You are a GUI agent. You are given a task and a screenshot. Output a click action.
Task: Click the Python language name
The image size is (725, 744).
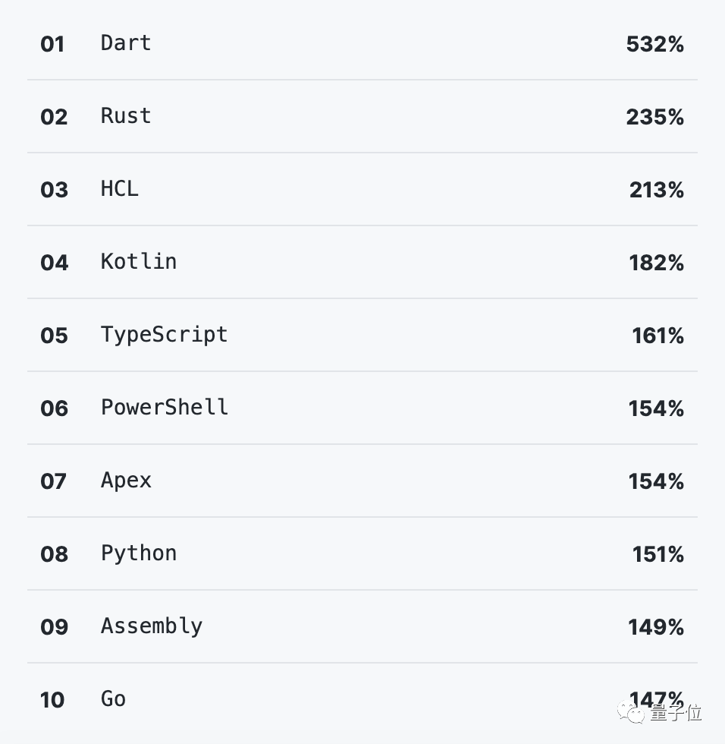pos(139,553)
